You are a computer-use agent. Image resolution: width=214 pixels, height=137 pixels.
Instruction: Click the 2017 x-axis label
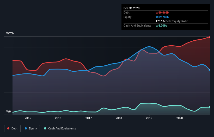[89, 118]
